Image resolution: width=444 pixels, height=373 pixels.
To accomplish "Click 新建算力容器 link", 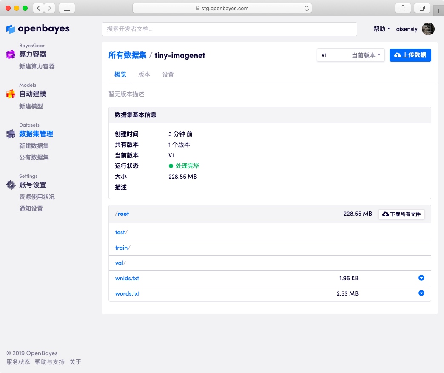I will pyautogui.click(x=37, y=66).
